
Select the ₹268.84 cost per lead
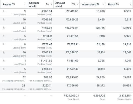47,11
